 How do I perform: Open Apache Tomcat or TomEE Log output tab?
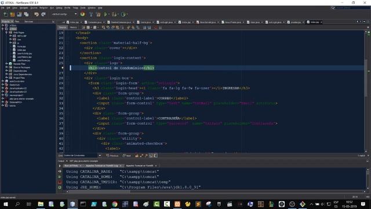click(102, 165)
